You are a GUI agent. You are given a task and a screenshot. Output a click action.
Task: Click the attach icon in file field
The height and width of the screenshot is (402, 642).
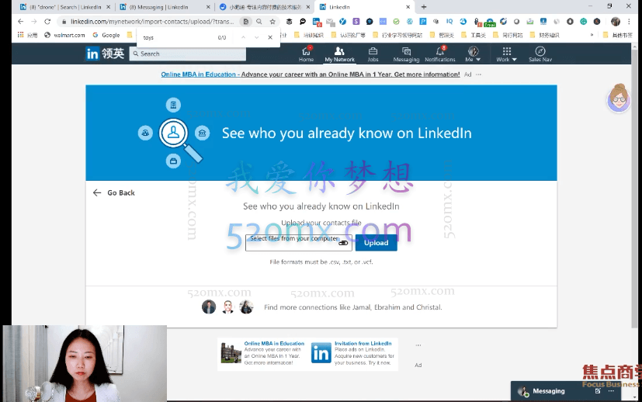tap(344, 243)
